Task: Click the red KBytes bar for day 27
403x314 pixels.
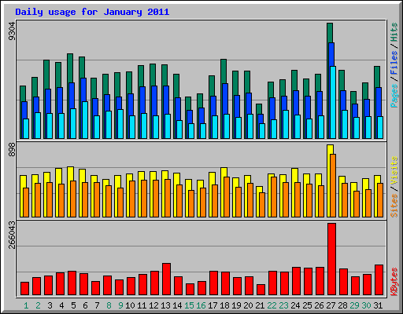Action: (331, 259)
